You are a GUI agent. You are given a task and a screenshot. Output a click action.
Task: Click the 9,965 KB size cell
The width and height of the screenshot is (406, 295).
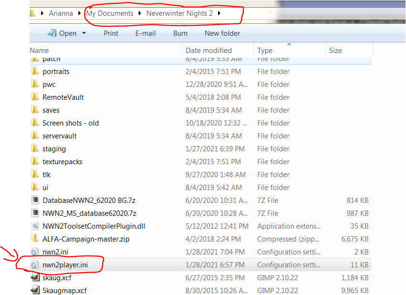click(355, 291)
